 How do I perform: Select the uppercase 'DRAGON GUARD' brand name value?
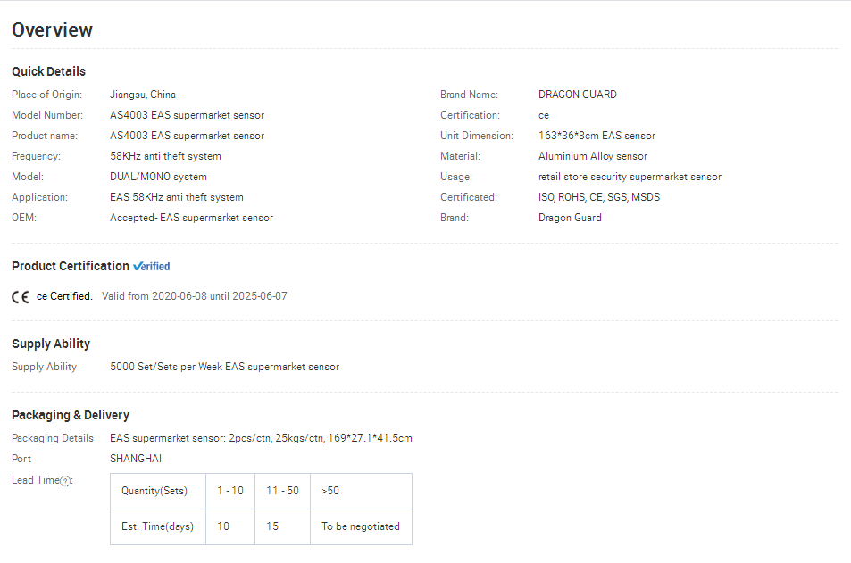click(578, 95)
